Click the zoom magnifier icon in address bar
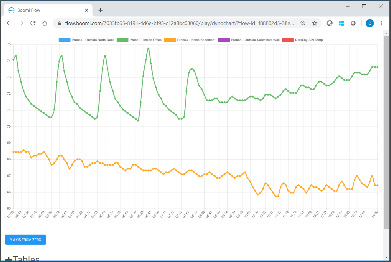Image resolution: width=391 pixels, height=262 pixels. click(x=303, y=23)
